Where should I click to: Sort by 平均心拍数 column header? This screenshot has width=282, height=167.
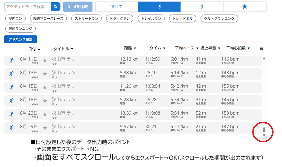tap(238, 48)
